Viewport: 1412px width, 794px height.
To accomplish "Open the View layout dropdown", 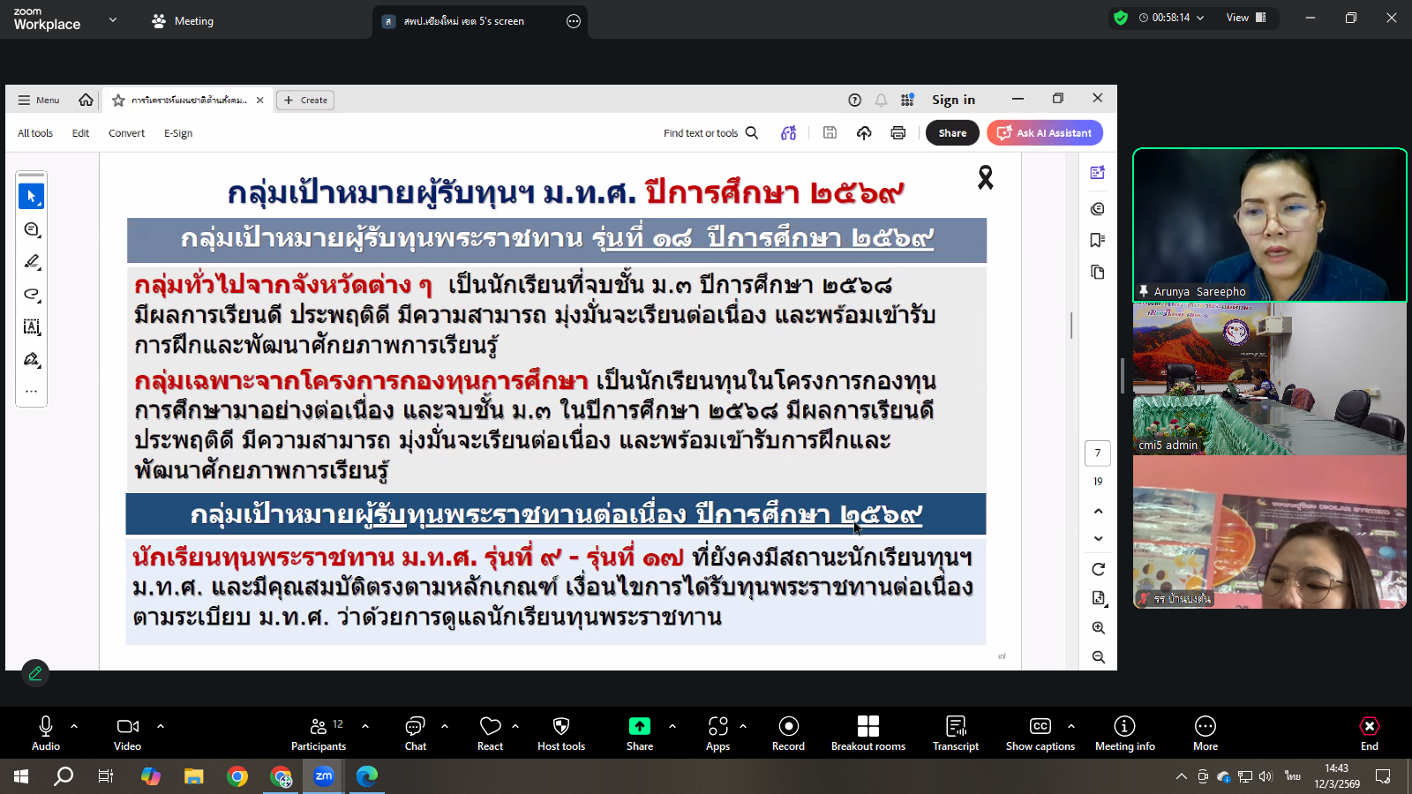I will 1246,18.
